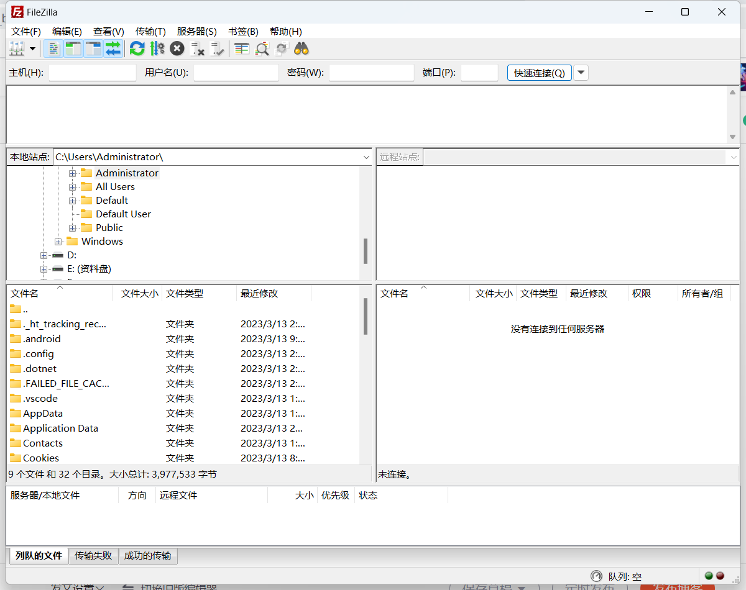Expand the Windows folder node
The height and width of the screenshot is (590, 746).
point(58,241)
